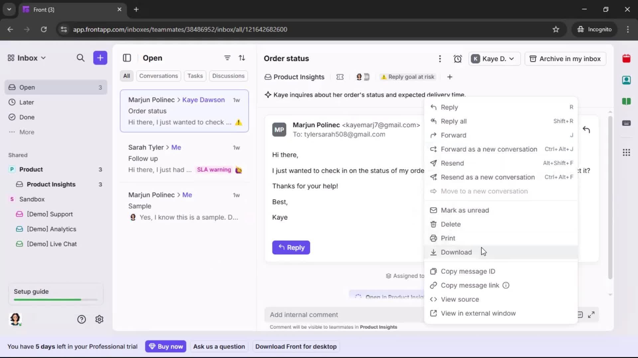Open the red Calendar icon in right sidebar

[627, 59]
